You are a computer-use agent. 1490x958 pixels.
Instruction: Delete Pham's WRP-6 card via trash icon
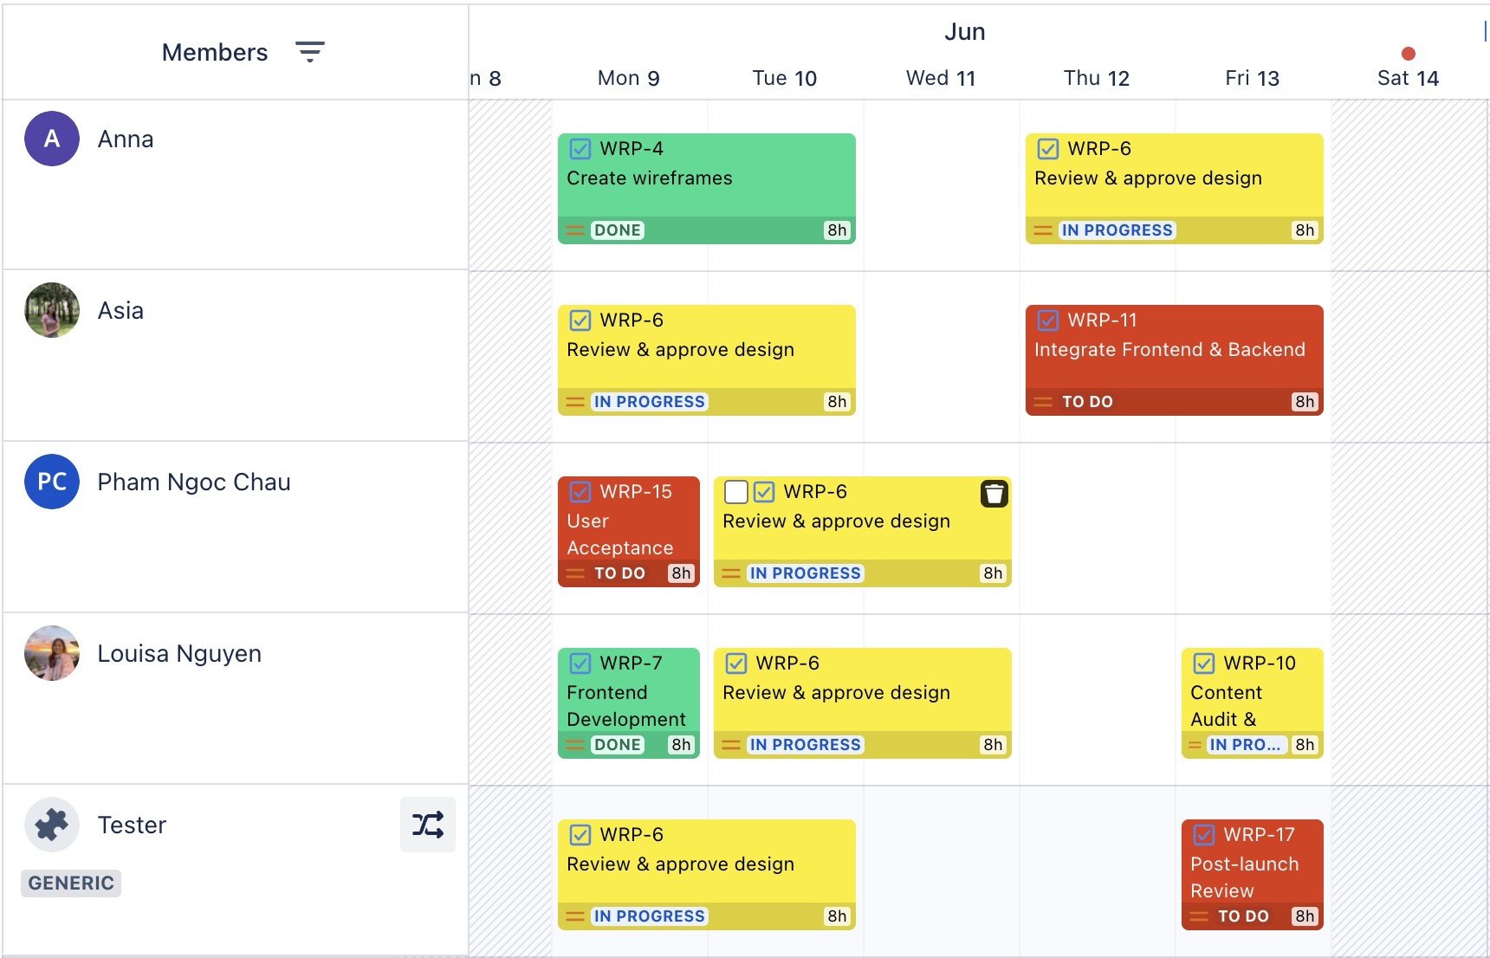994,493
